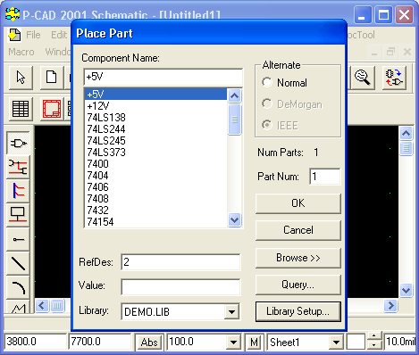Select the Place Port tool

[x=18, y=215]
